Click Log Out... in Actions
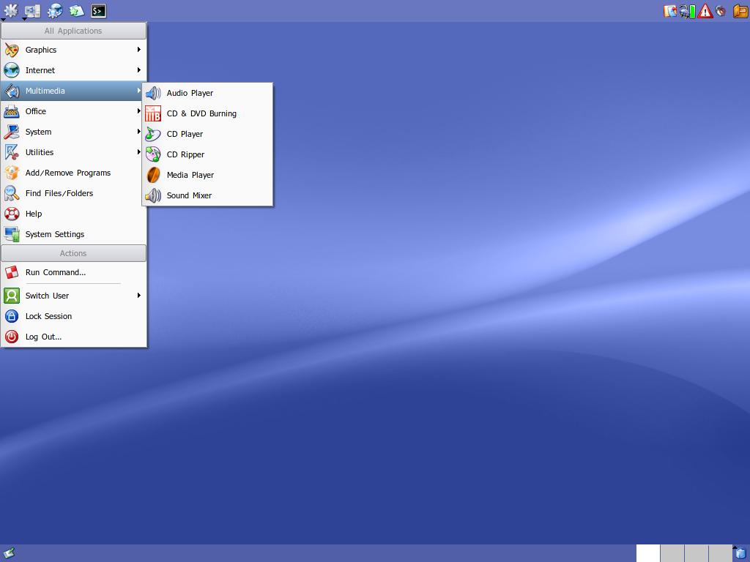Image resolution: width=750 pixels, height=562 pixels. [43, 337]
